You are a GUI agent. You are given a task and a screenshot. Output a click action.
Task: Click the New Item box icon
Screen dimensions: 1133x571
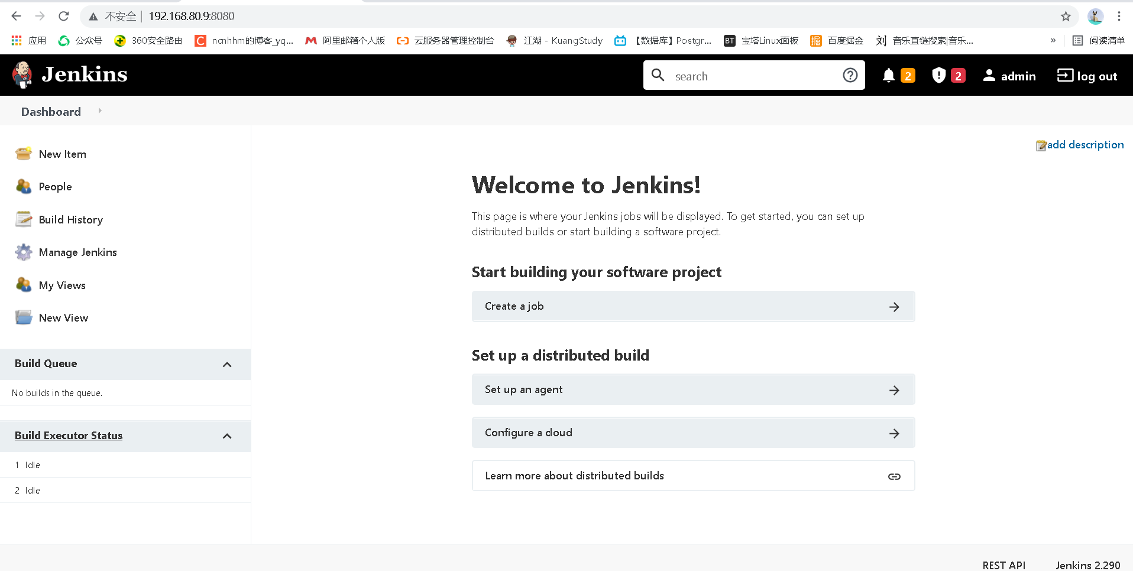point(24,154)
